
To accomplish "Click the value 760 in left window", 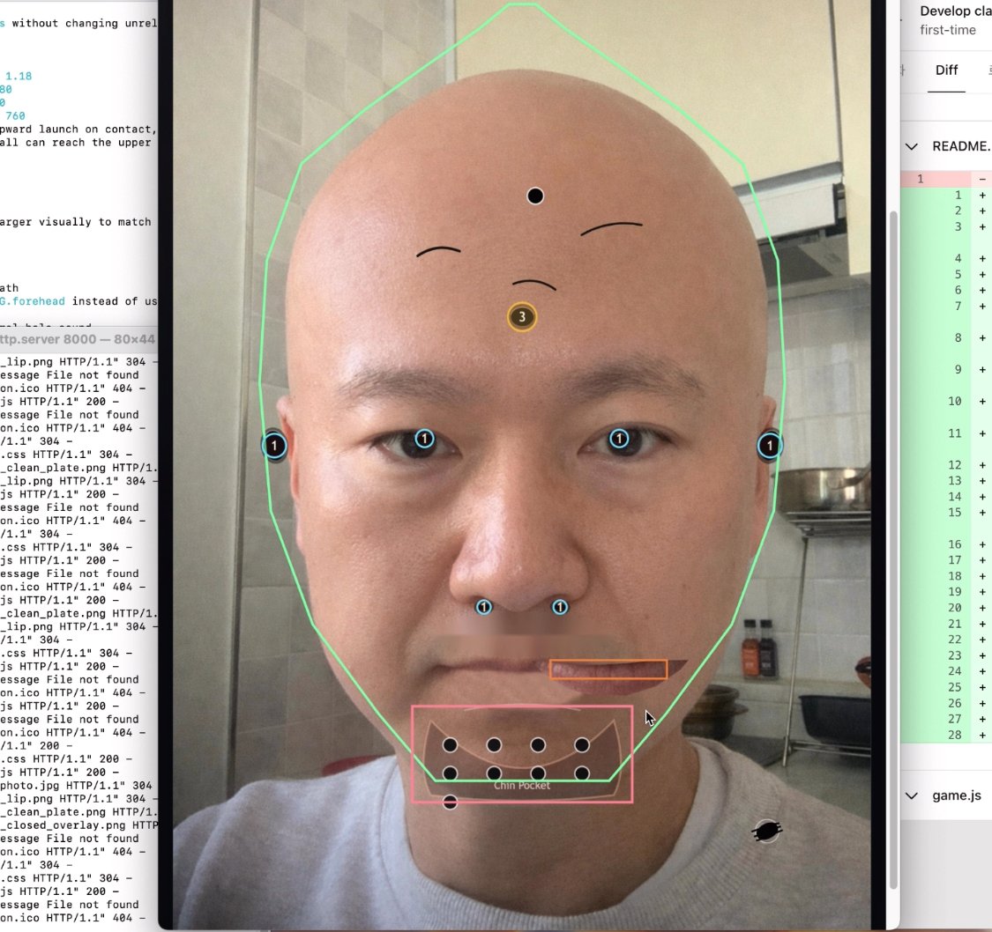I will pos(15,116).
